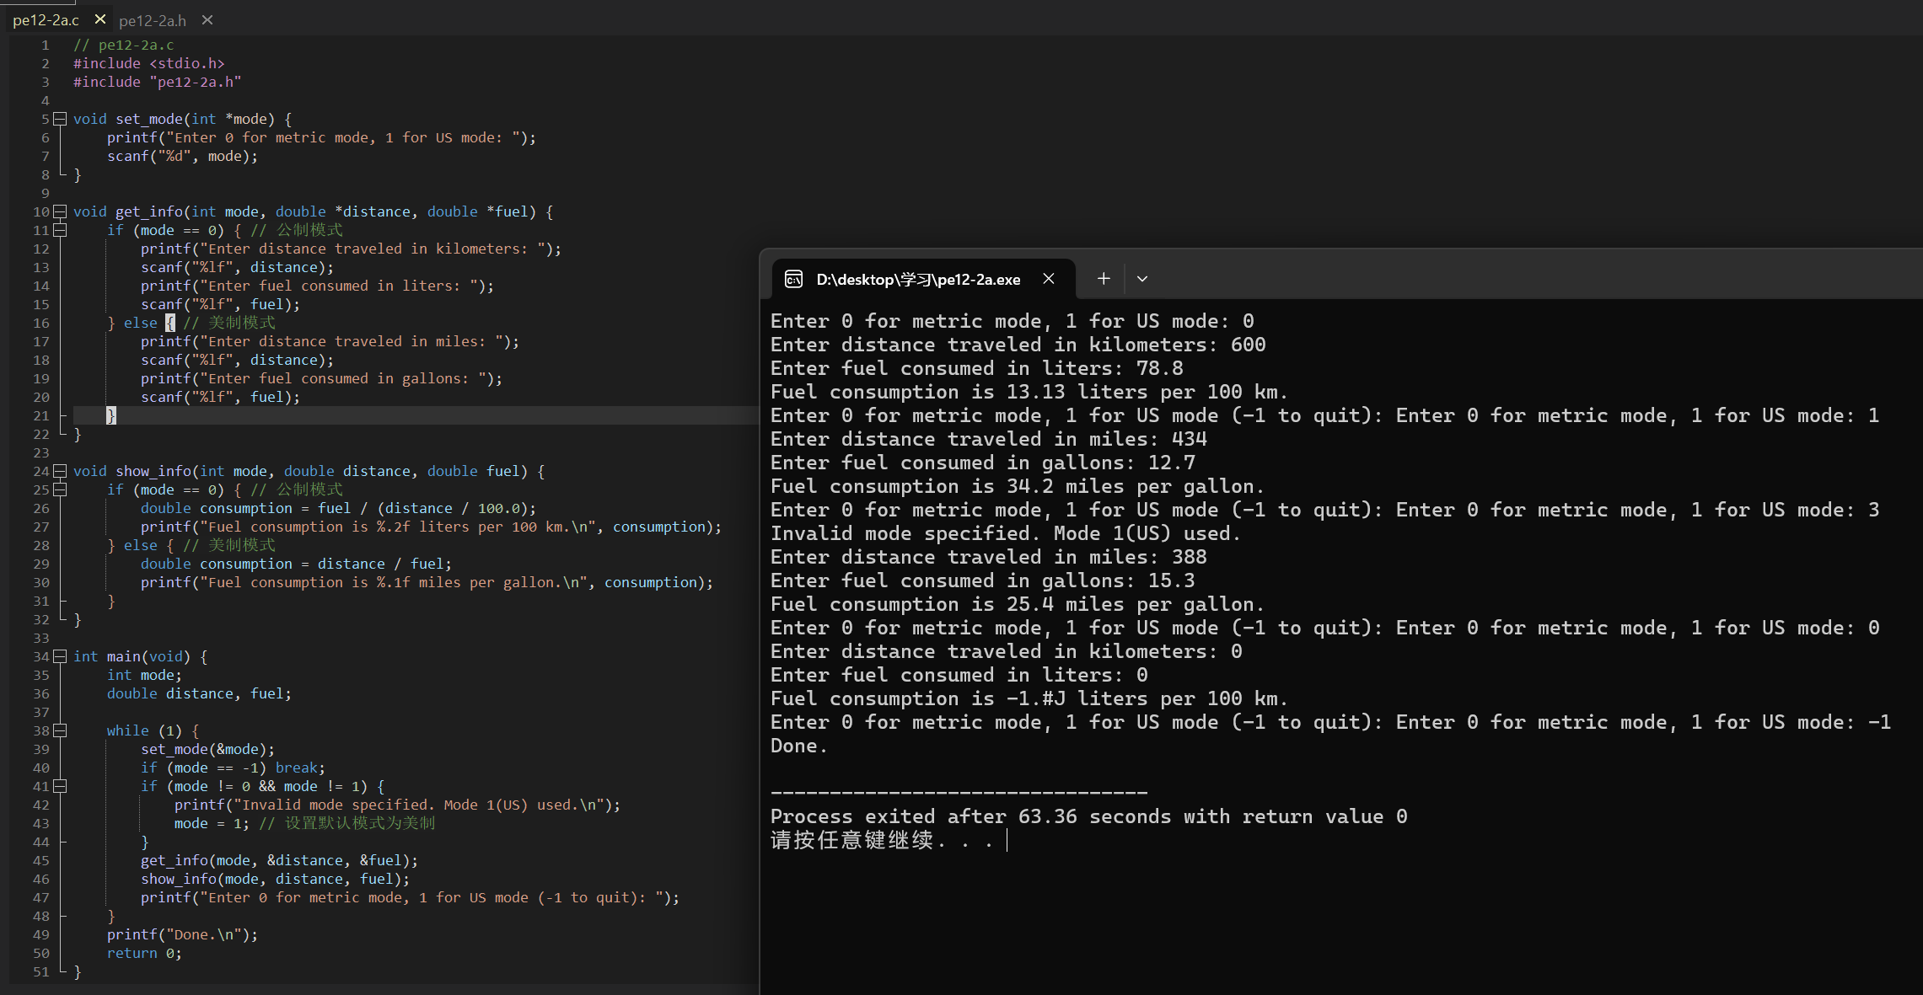The width and height of the screenshot is (1923, 995).
Task: Collapse the set_mode function fold at line 5
Action: [x=60, y=119]
